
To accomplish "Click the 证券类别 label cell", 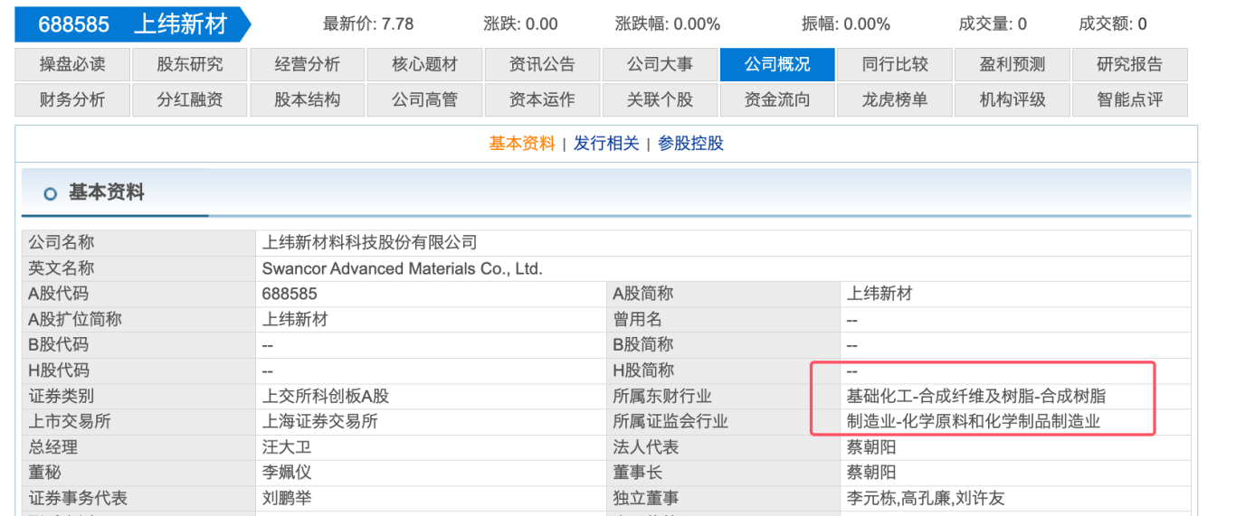I will [139, 396].
